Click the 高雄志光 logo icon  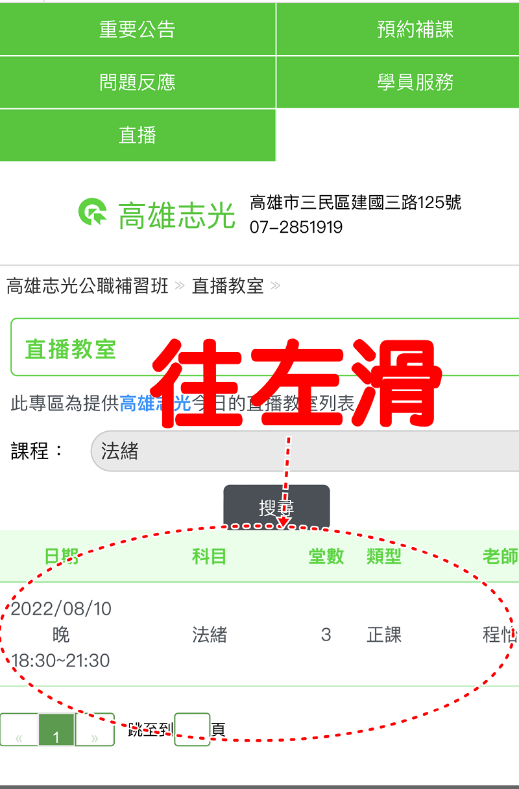pos(92,213)
